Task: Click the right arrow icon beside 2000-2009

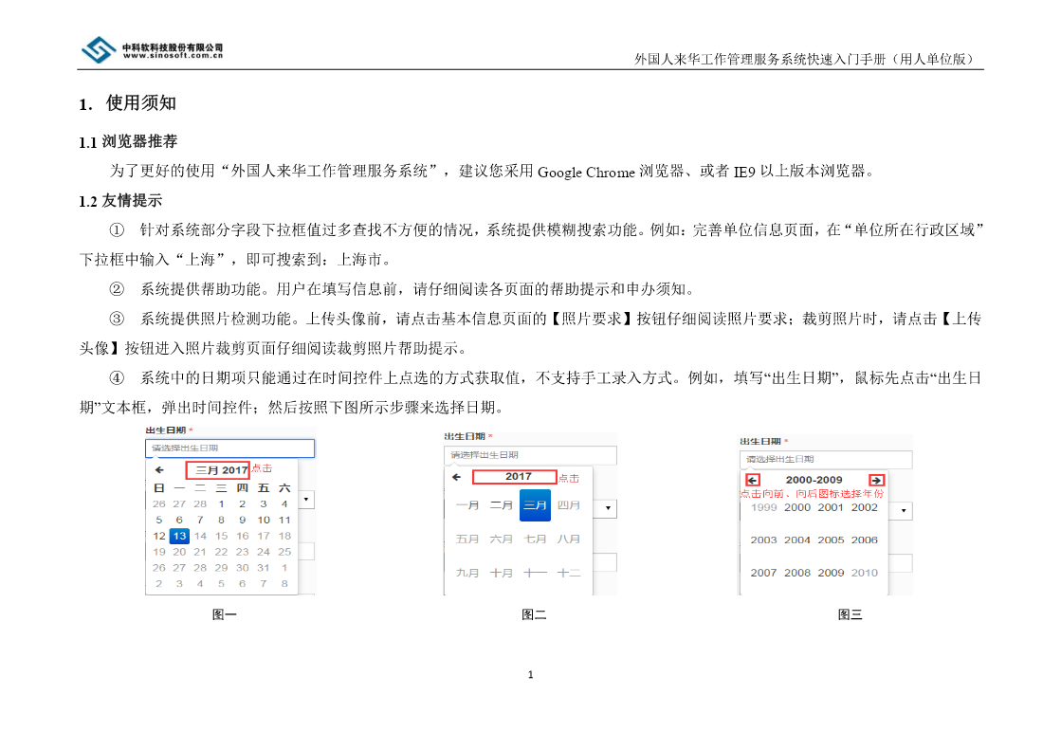Action: click(876, 480)
